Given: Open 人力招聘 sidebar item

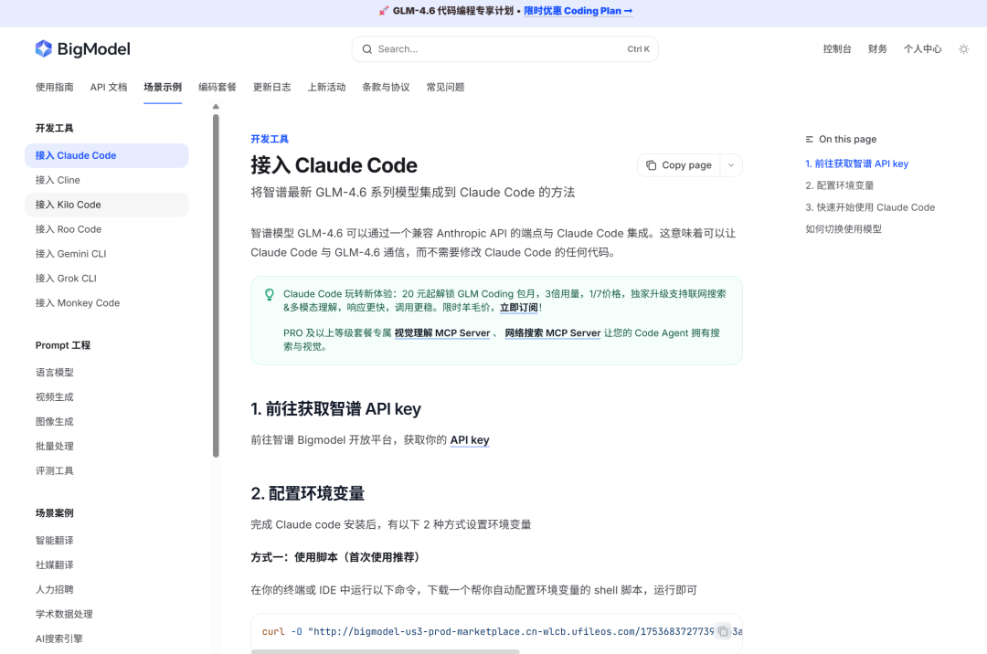Looking at the screenshot, I should pyautogui.click(x=106, y=589).
